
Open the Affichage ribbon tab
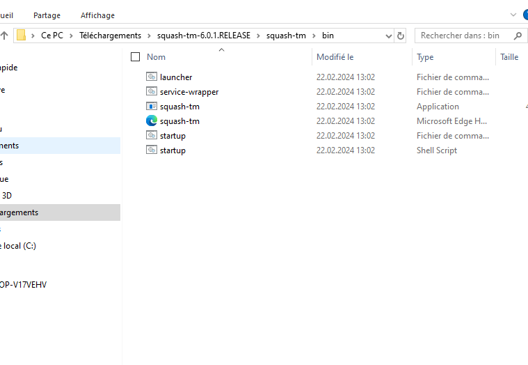pyautogui.click(x=97, y=15)
